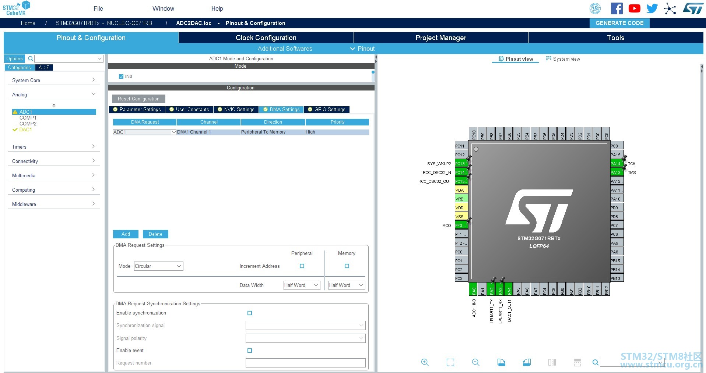Screen dimensions: 706x373
Task: Expand the Multimedia category
Action: tap(54, 175)
